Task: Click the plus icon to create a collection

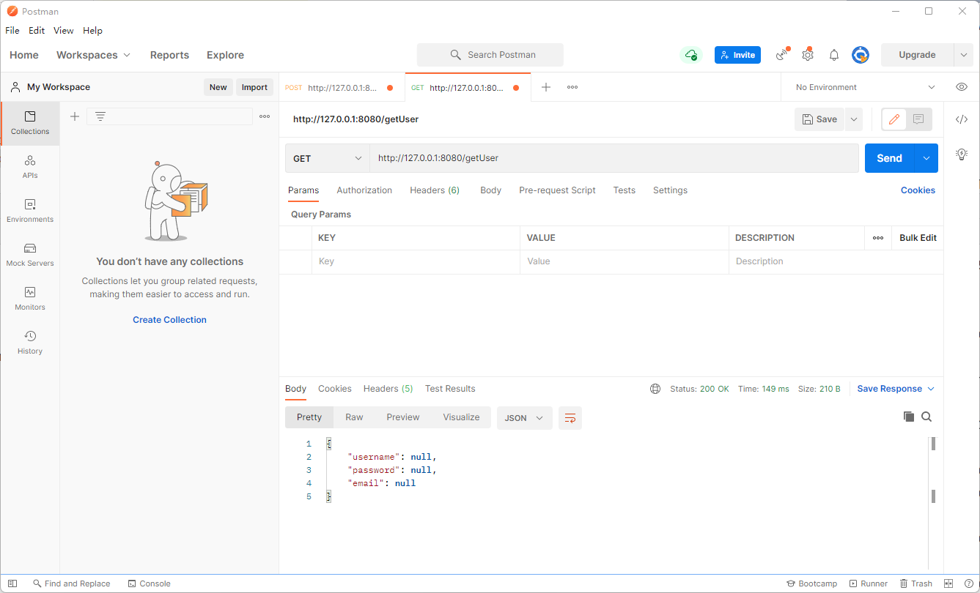Action: pyautogui.click(x=74, y=116)
